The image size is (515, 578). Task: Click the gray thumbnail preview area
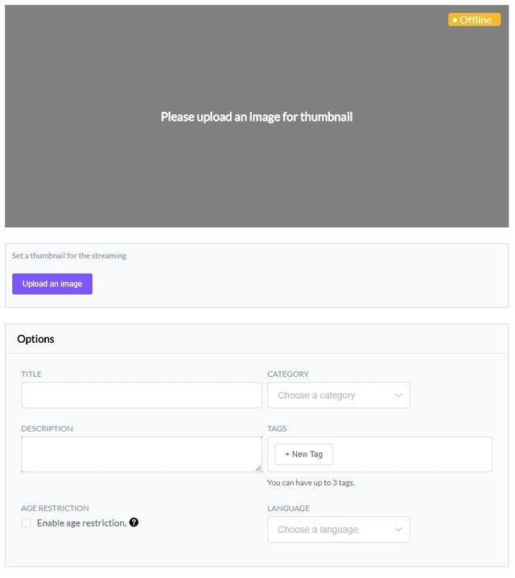point(257,177)
